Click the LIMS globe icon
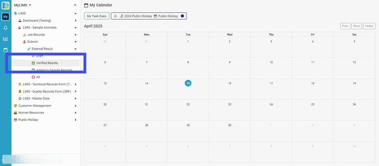The height and width of the screenshot is (166, 379). click(x=16, y=14)
